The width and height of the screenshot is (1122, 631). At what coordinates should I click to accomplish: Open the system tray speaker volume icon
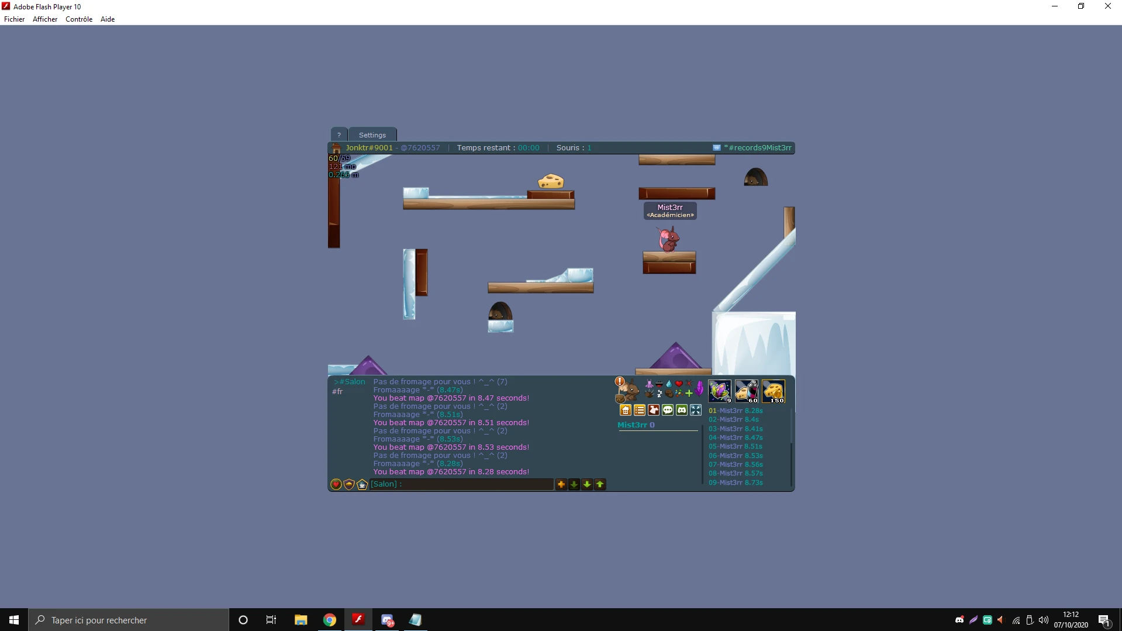coord(1044,620)
